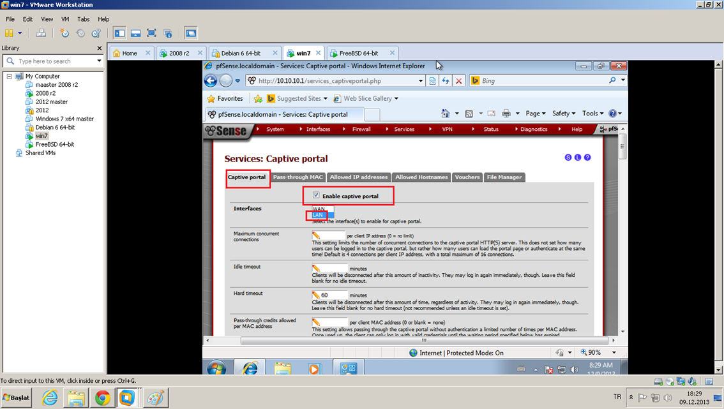Viewport: 724px width, 409px height.
Task: Click the RSS feeds icon
Action: (469, 114)
